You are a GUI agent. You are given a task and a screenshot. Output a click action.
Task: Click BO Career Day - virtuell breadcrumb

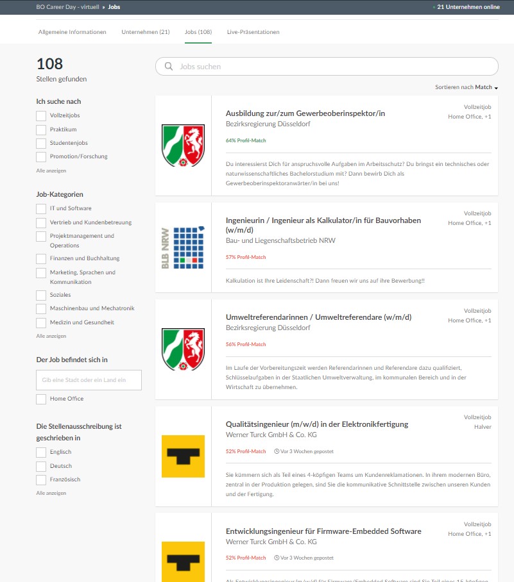point(67,6)
